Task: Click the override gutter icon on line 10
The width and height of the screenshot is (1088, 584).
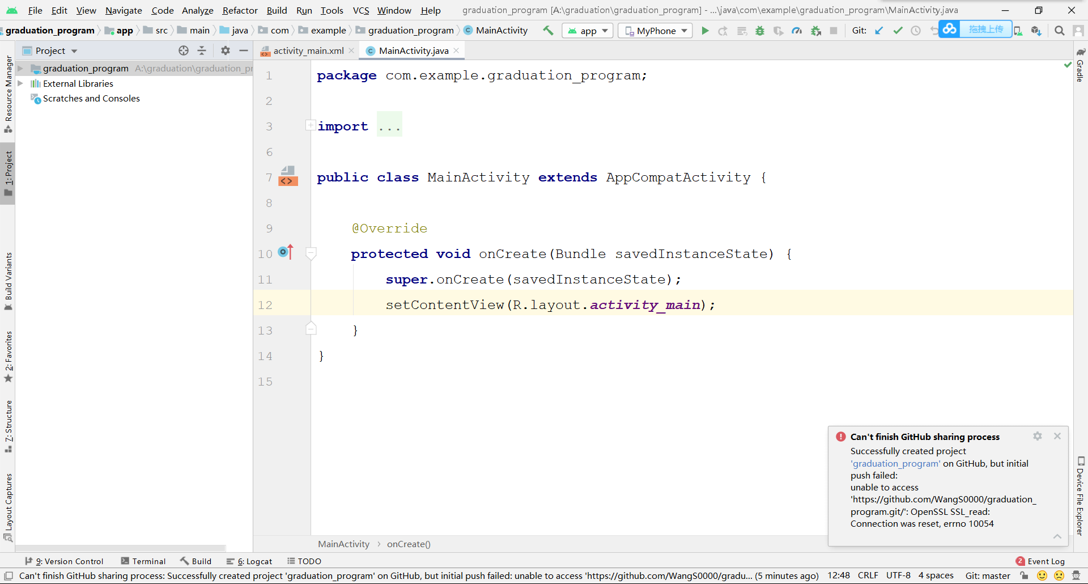Action: coord(286,252)
